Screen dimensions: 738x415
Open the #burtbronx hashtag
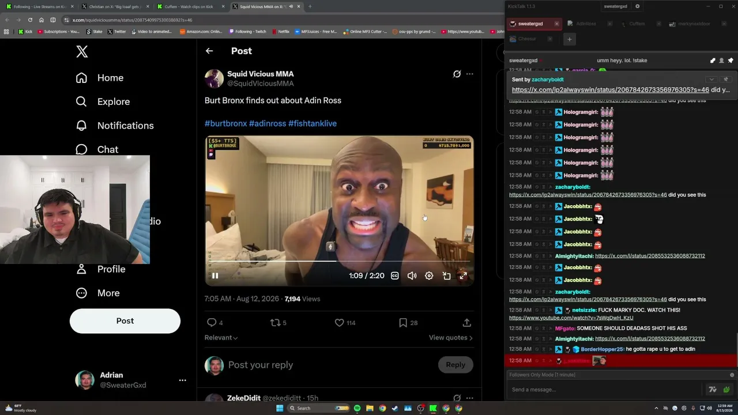pos(225,123)
